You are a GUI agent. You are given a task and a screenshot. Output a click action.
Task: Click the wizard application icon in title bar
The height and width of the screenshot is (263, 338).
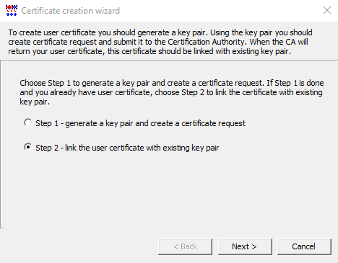12,10
